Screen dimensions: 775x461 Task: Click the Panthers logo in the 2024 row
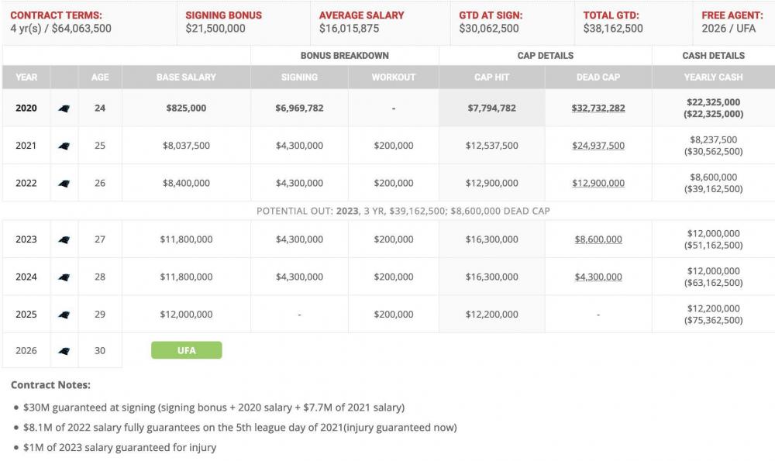click(64, 277)
